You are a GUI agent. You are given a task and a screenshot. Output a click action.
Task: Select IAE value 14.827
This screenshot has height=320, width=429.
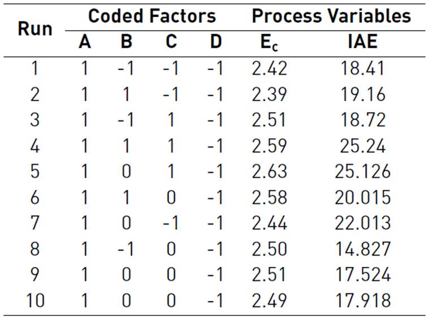click(x=362, y=249)
